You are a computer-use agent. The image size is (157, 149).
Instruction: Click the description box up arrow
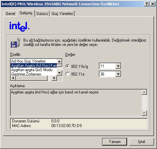pos(144,92)
